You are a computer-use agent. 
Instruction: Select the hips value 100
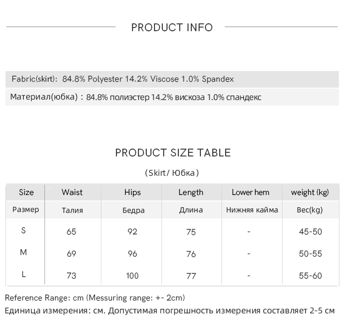pyautogui.click(x=133, y=276)
